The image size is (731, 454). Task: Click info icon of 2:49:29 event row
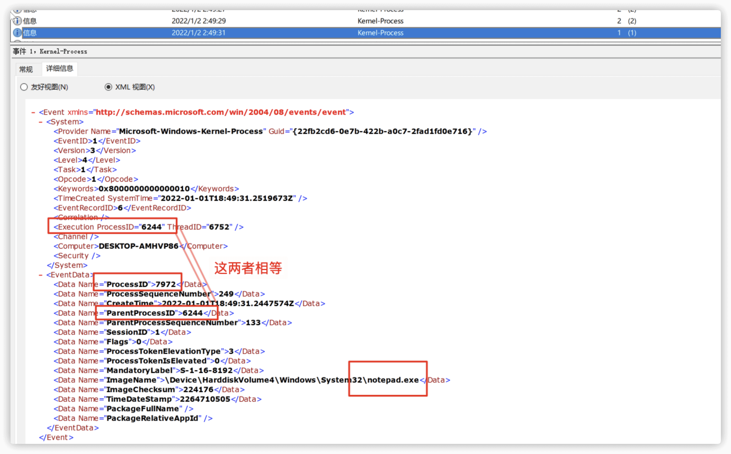[17, 21]
